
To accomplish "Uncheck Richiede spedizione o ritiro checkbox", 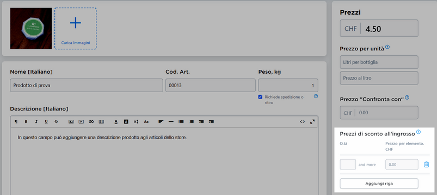I will 260,97.
